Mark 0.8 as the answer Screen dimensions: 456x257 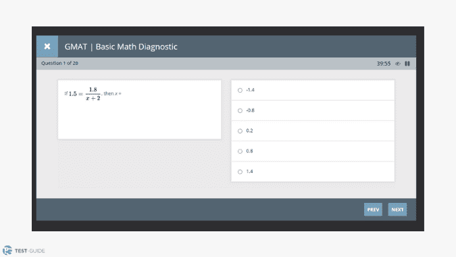coord(240,151)
